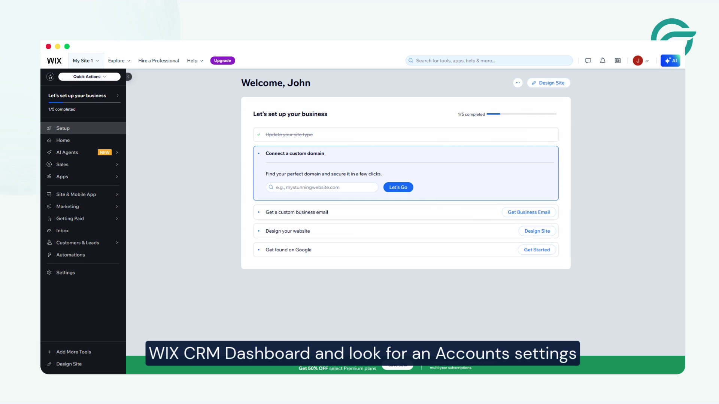Image resolution: width=719 pixels, height=404 pixels.
Task: Click the Get found on Google step text
Action: coord(288,250)
